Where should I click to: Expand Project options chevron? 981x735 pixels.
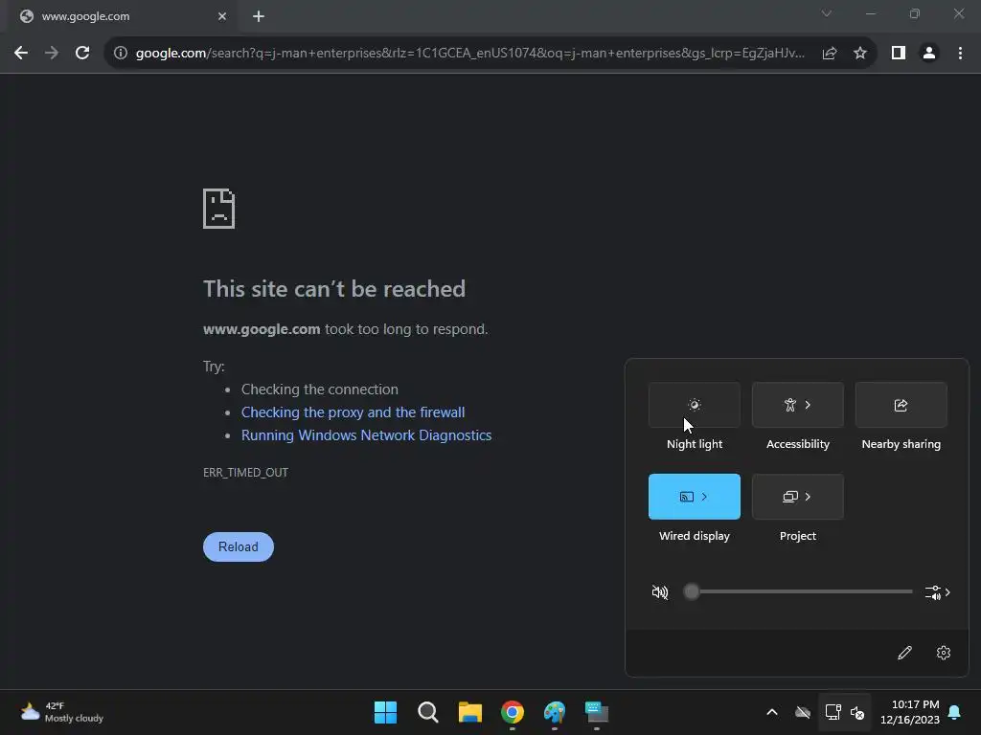[x=809, y=497]
